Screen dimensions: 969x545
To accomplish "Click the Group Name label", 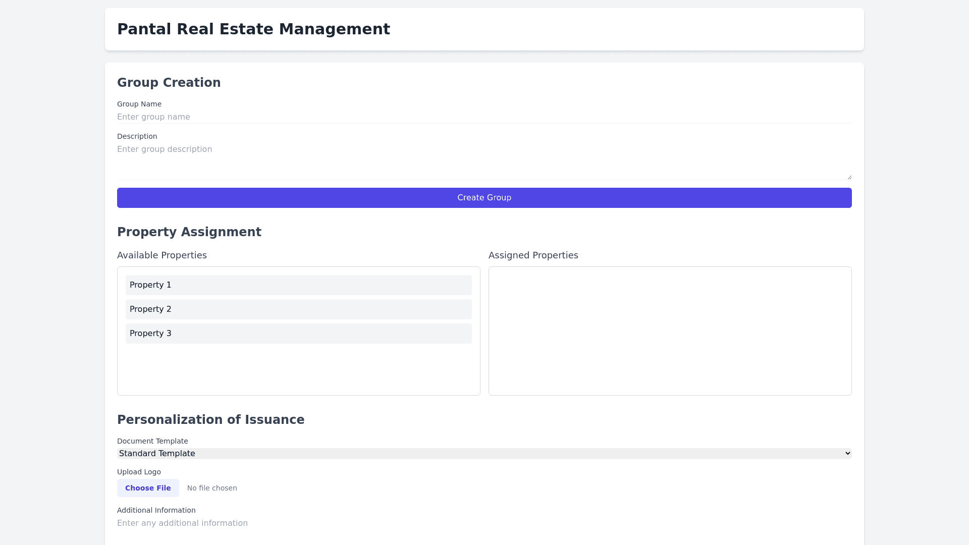I will [x=139, y=104].
